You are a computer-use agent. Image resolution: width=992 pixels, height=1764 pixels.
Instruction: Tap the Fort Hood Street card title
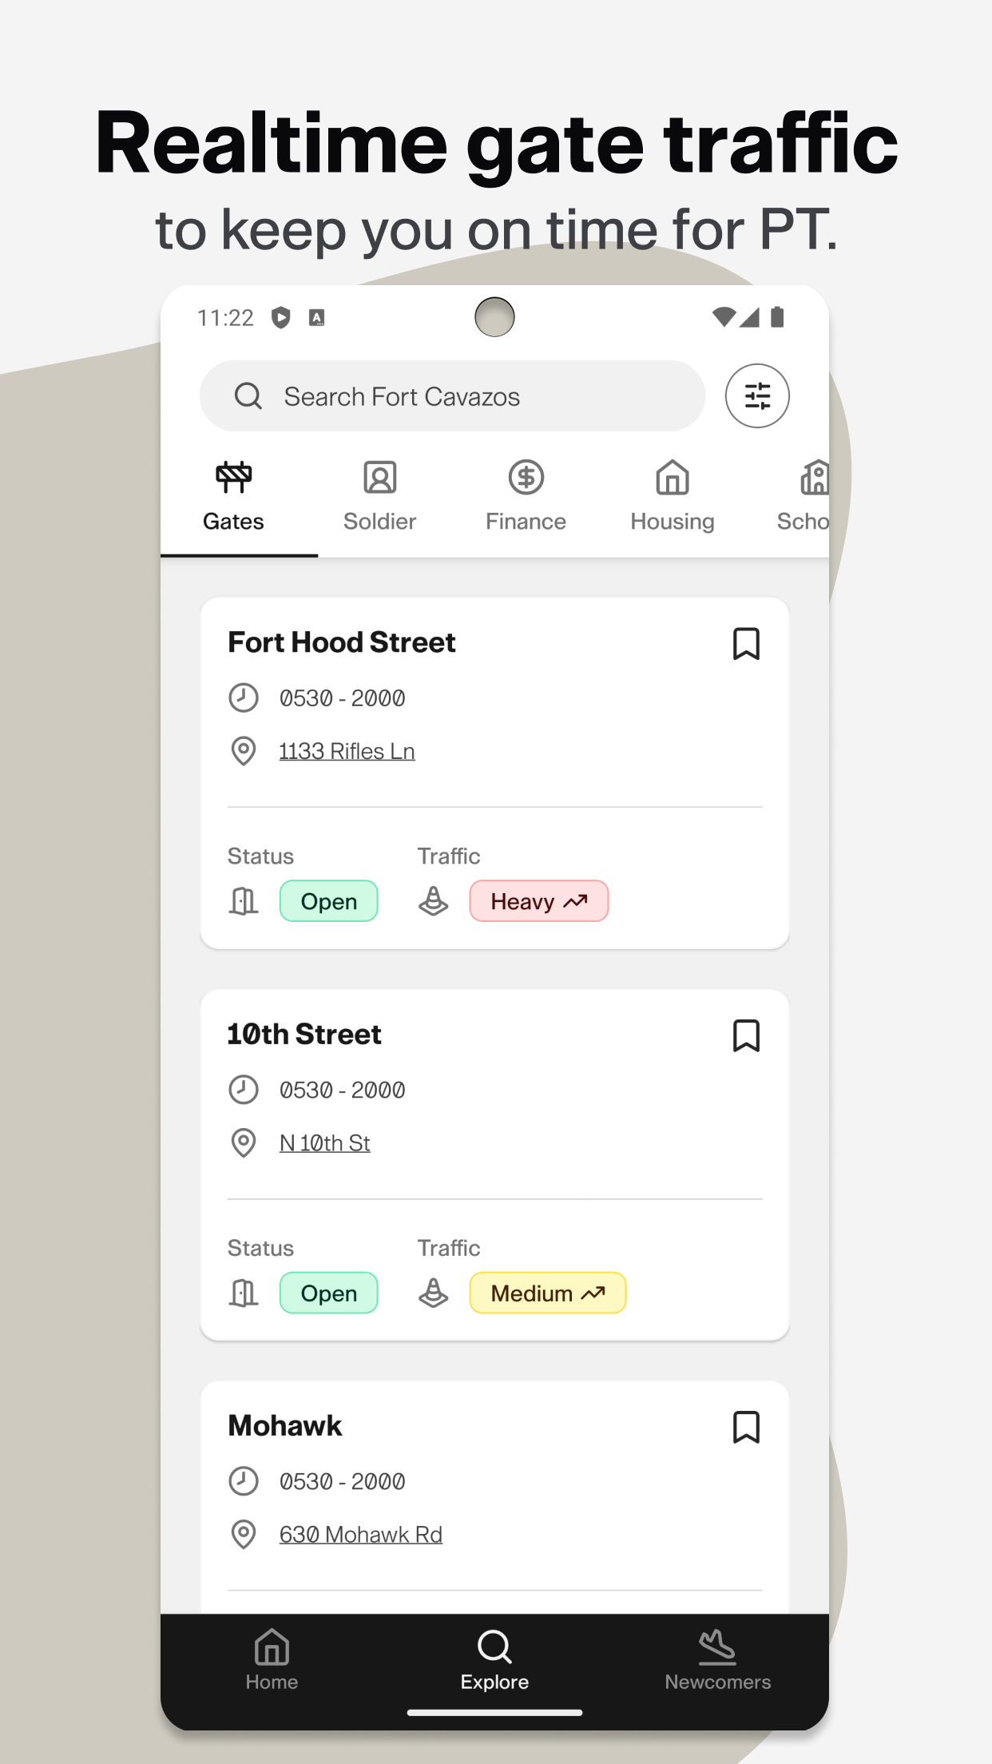[x=341, y=642]
